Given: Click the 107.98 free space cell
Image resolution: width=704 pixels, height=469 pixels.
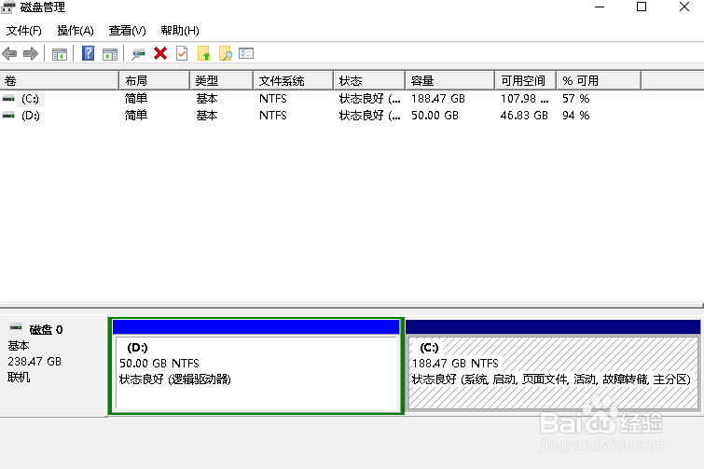Looking at the screenshot, I should [x=524, y=98].
